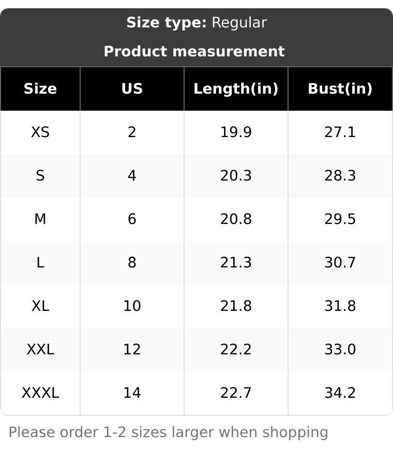
Task: Select US size 8 cell
Action: [x=132, y=263]
